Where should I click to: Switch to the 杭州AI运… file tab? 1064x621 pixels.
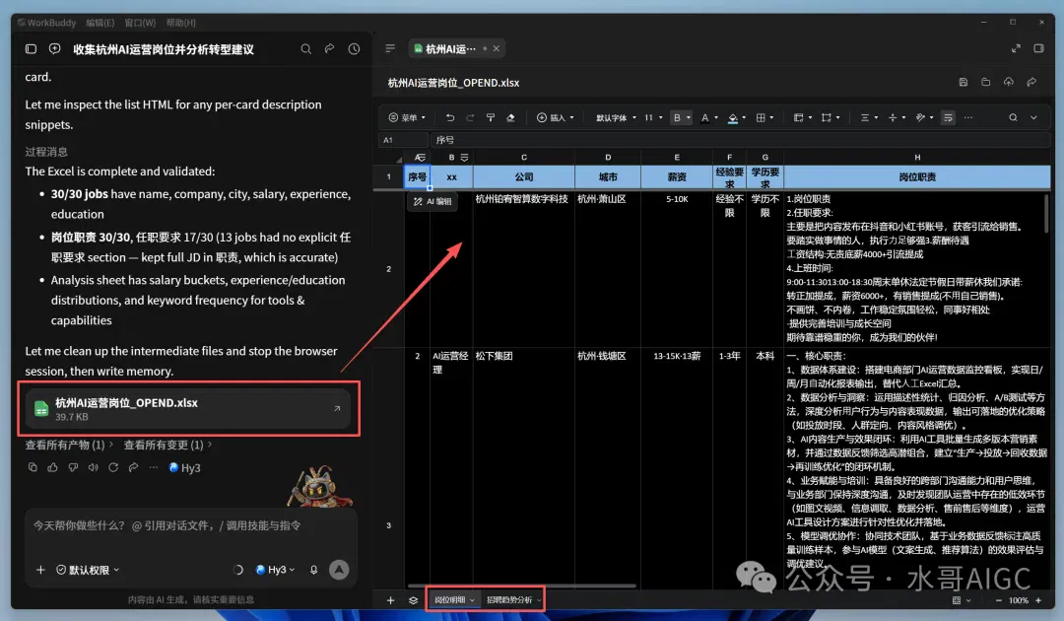pos(450,48)
